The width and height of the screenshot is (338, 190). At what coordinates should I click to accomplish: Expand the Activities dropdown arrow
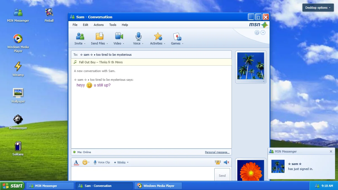pyautogui.click(x=165, y=44)
